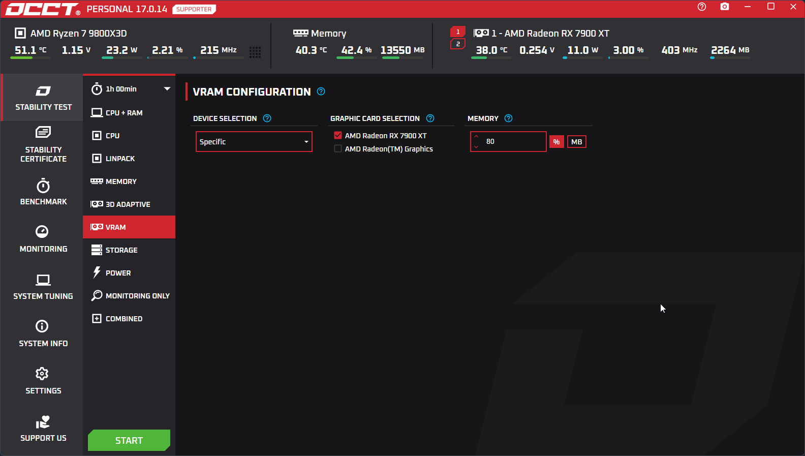
Task: Select the STORAGE test
Action: 129,250
